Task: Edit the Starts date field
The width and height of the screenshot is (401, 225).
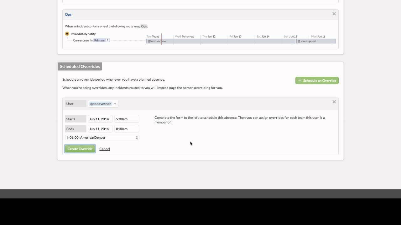Action: click(100, 119)
